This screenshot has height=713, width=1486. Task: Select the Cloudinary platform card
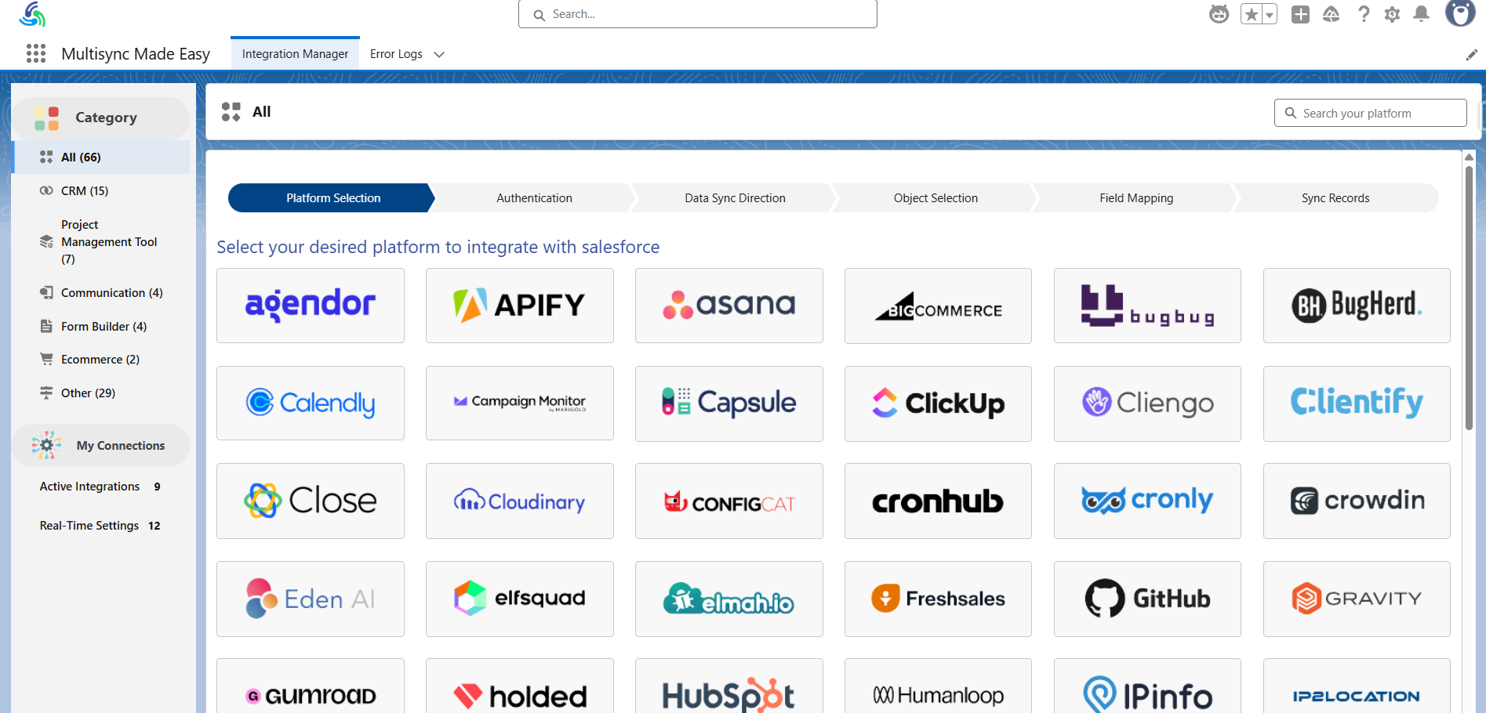520,501
